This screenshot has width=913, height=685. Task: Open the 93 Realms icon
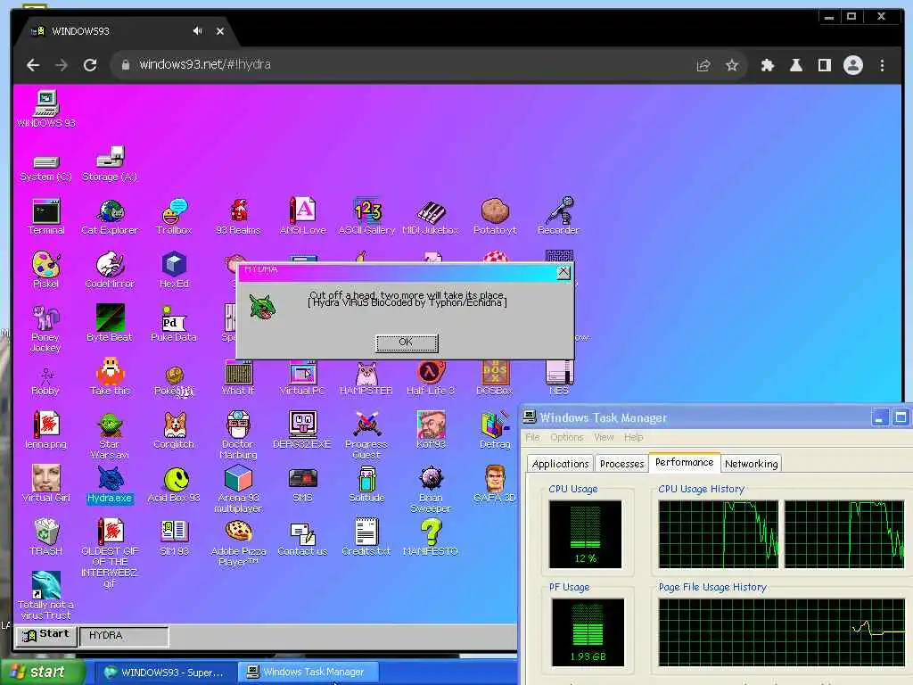(x=238, y=217)
